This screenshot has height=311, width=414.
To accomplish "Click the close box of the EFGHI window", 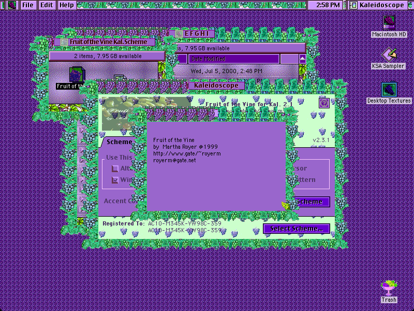I will [x=179, y=34].
